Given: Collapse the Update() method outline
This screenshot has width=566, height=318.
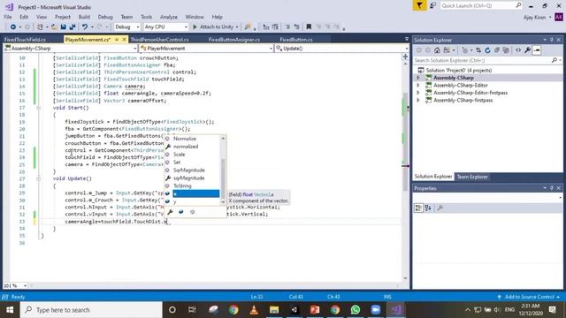Looking at the screenshot, I should click(38, 178).
